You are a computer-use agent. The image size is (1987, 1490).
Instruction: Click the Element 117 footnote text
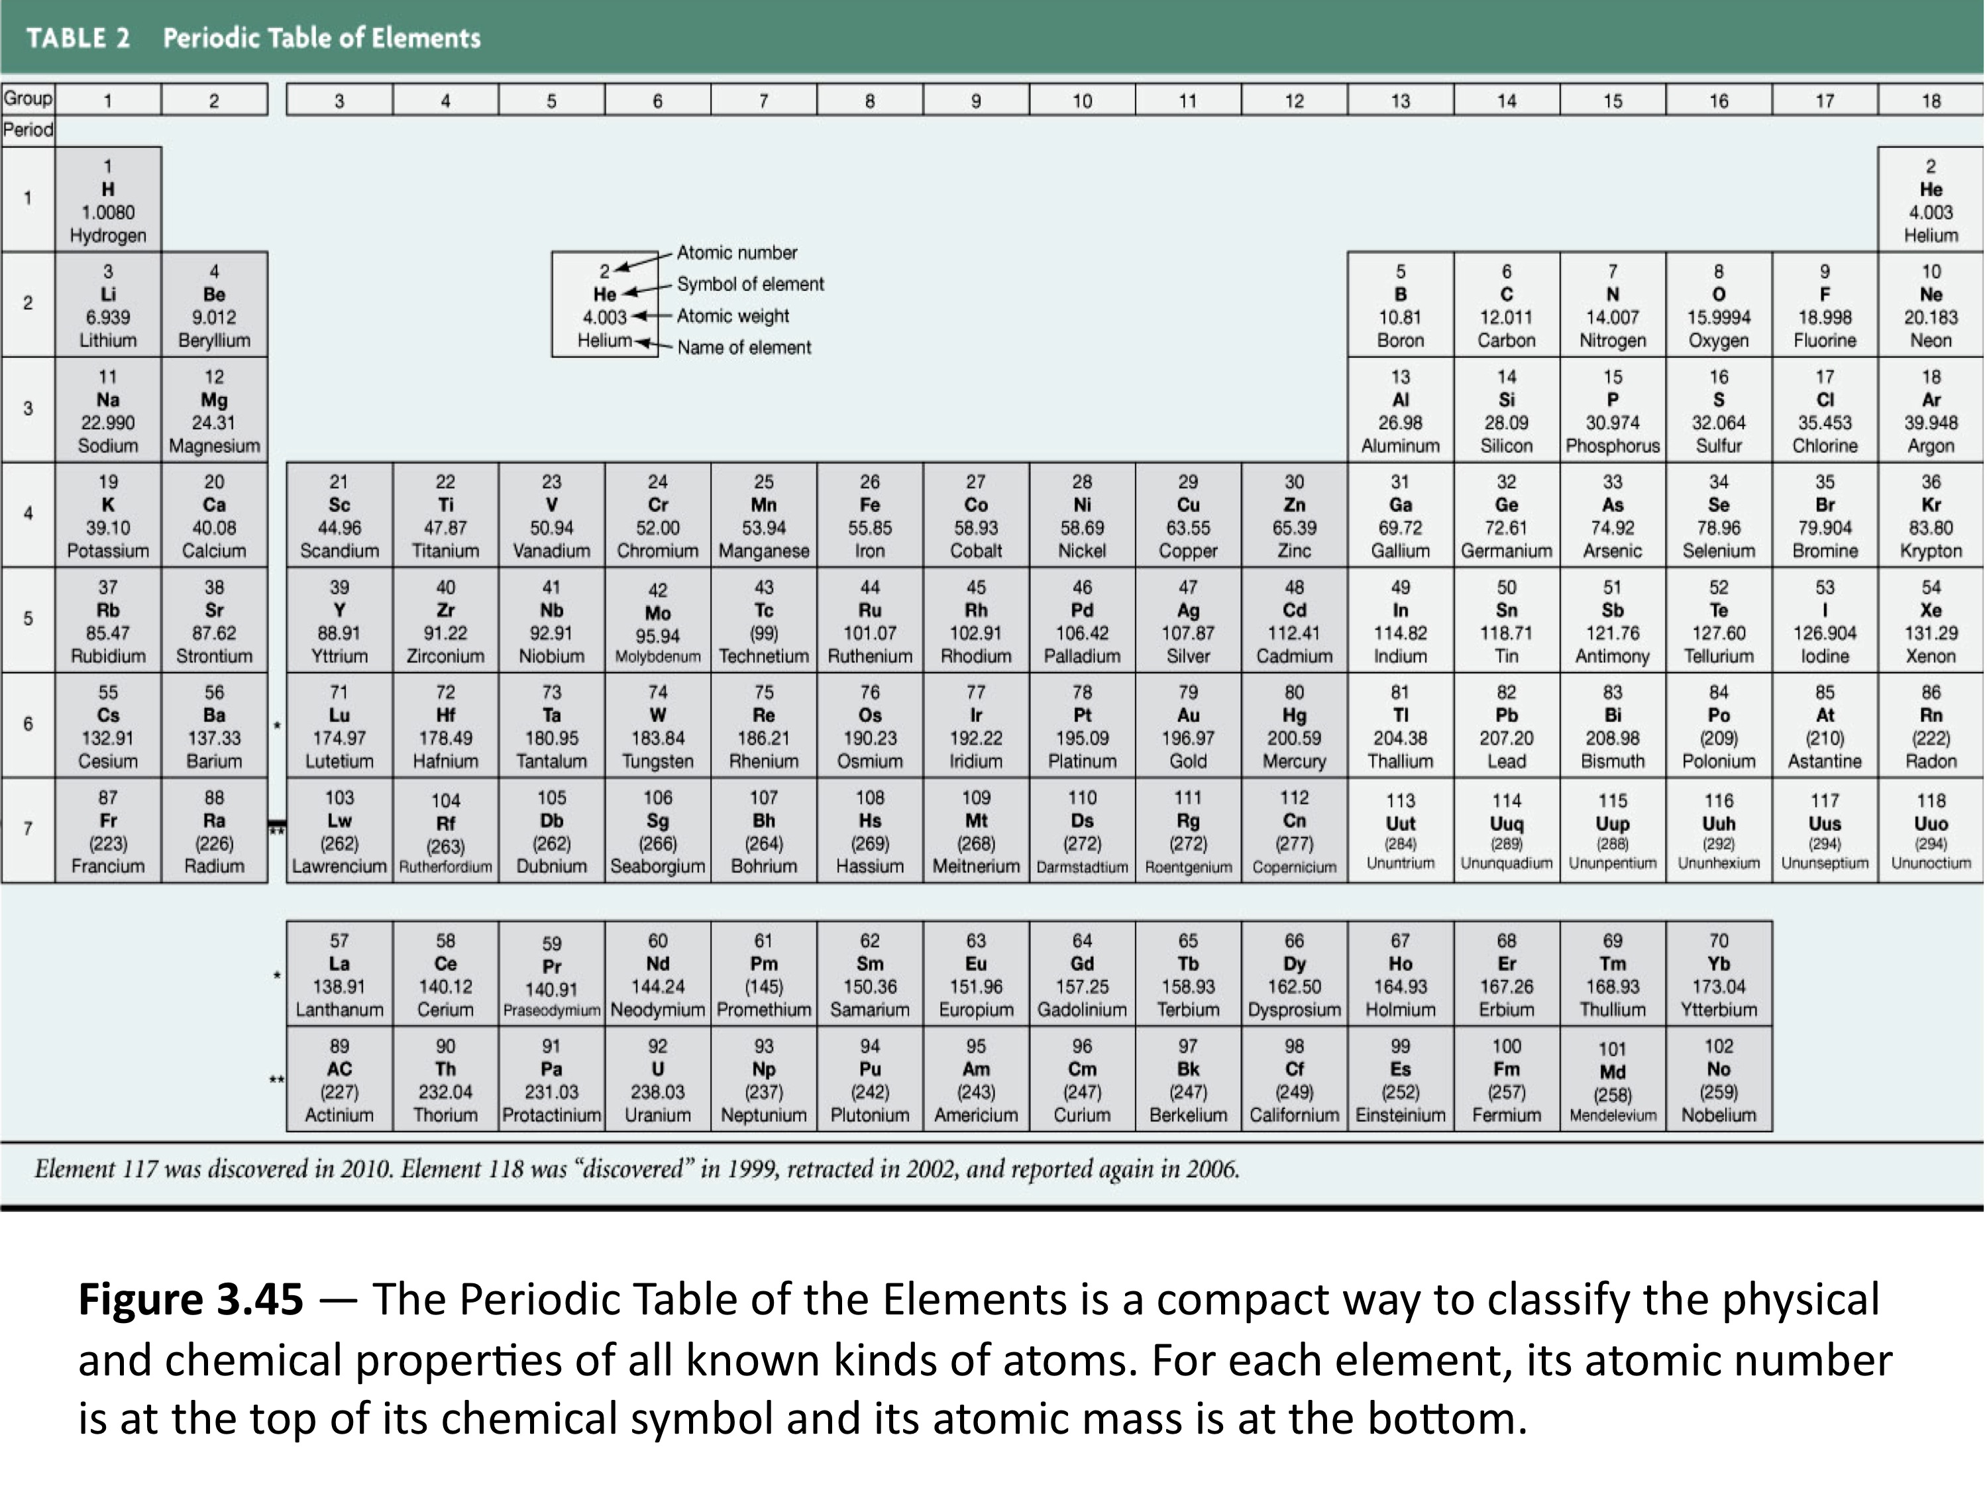click(x=636, y=1169)
